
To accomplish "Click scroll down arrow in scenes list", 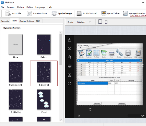I will [61, 120].
